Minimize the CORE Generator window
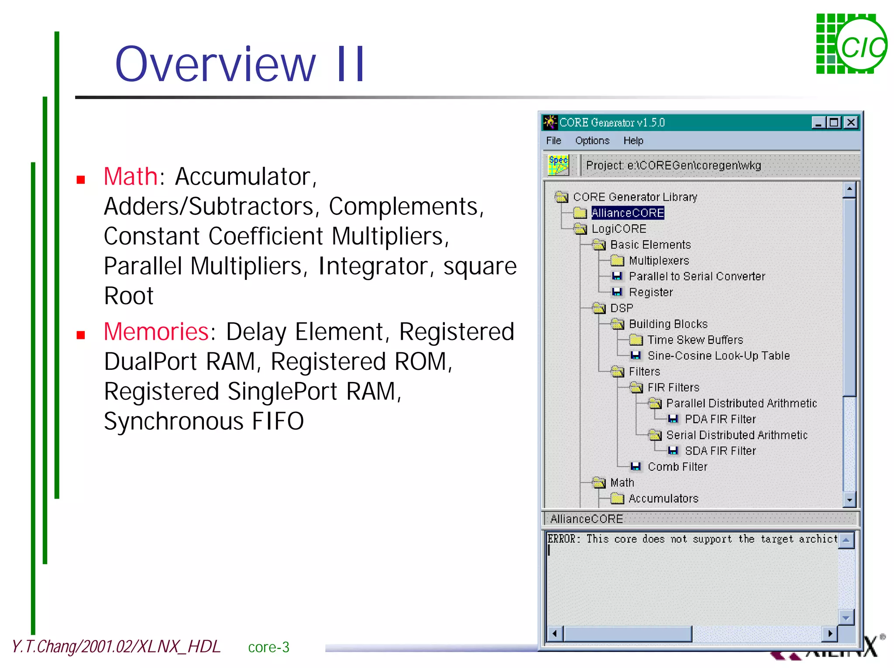 818,123
